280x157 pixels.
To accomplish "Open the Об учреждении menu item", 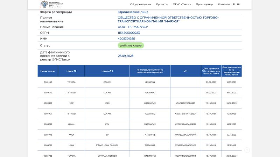I will tap(141, 4).
